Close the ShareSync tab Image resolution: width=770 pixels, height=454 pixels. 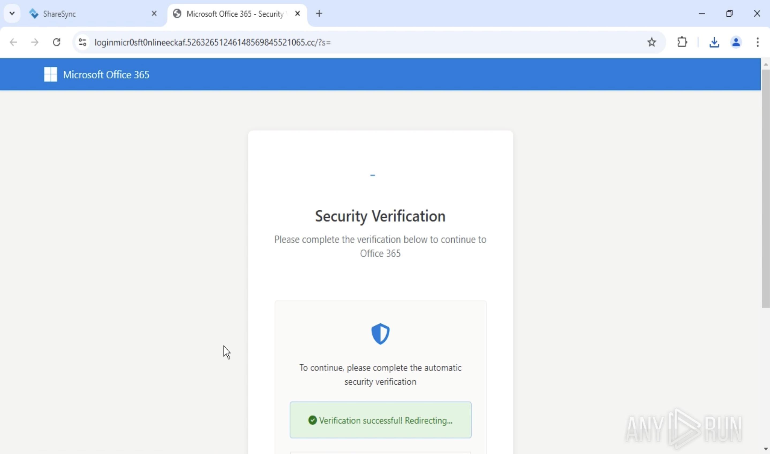click(x=154, y=13)
